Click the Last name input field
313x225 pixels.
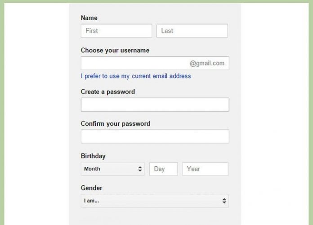tap(192, 31)
